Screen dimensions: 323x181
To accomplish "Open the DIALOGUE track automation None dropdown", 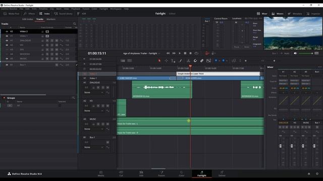I will (94, 93).
